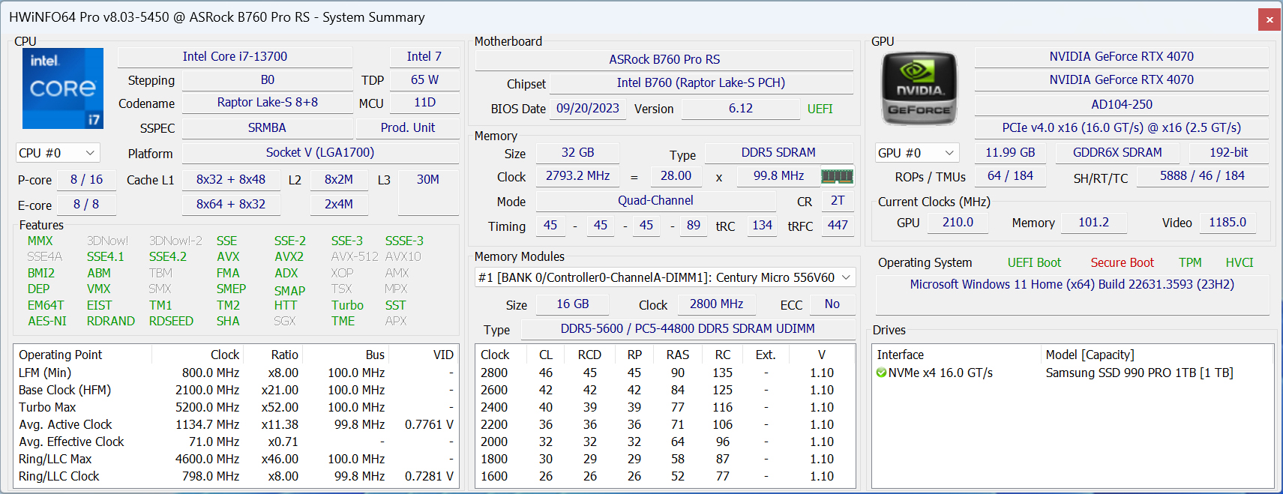Click the E-core 8 / 8 value
The image size is (1283, 494).
pyautogui.click(x=86, y=205)
